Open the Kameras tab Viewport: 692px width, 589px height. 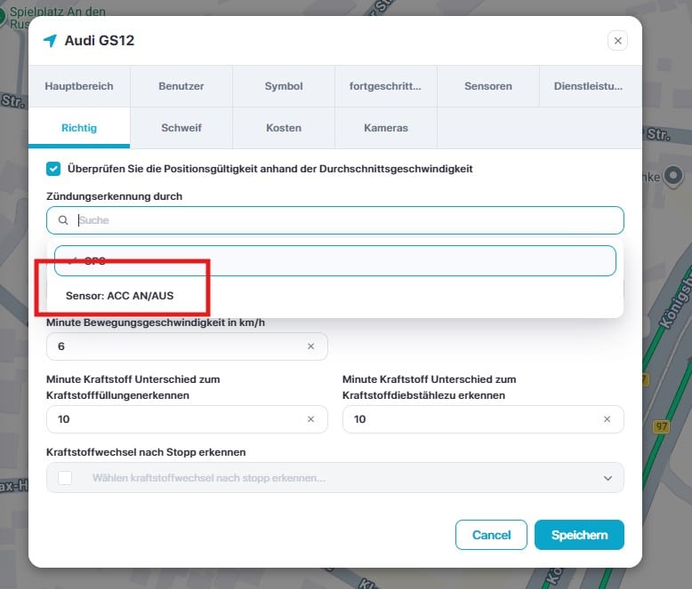pyautogui.click(x=385, y=128)
